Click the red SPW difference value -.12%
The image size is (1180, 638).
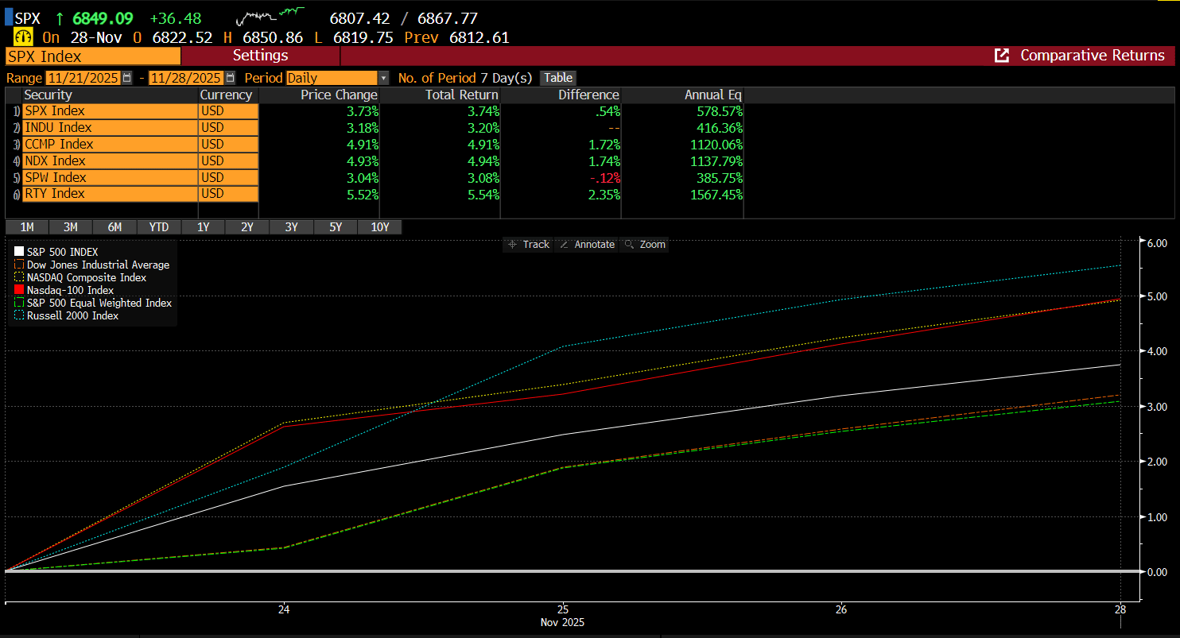(x=604, y=178)
